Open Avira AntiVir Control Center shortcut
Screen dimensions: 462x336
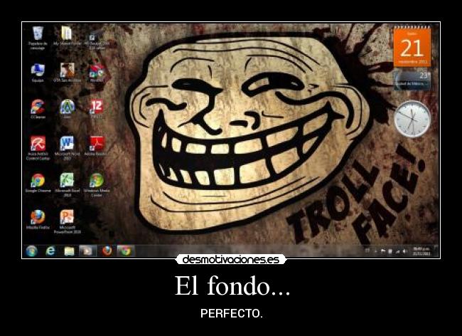click(38, 148)
